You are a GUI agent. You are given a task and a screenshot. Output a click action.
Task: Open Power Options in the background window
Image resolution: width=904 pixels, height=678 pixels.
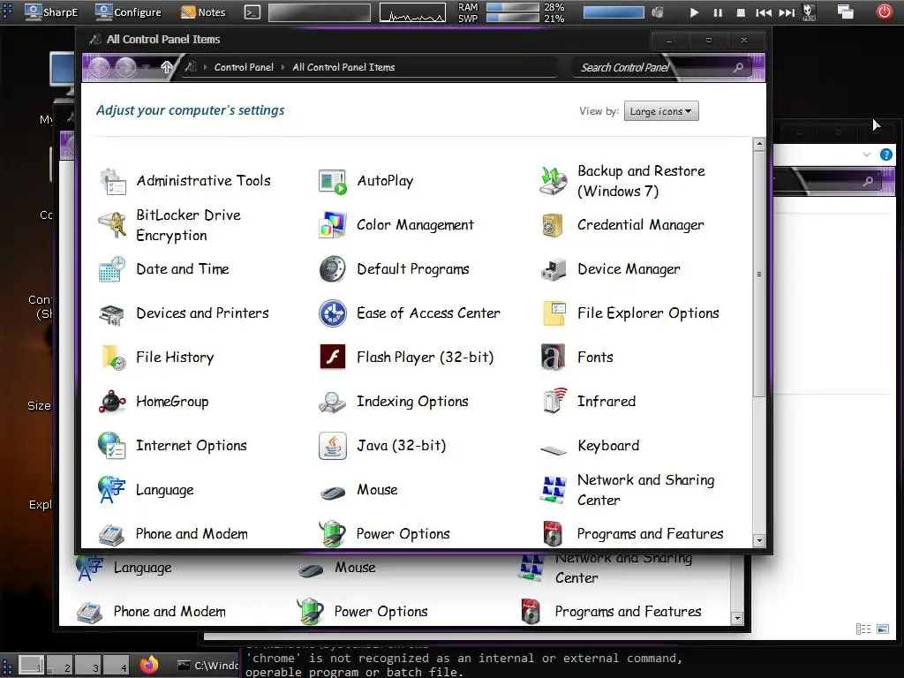click(x=362, y=611)
